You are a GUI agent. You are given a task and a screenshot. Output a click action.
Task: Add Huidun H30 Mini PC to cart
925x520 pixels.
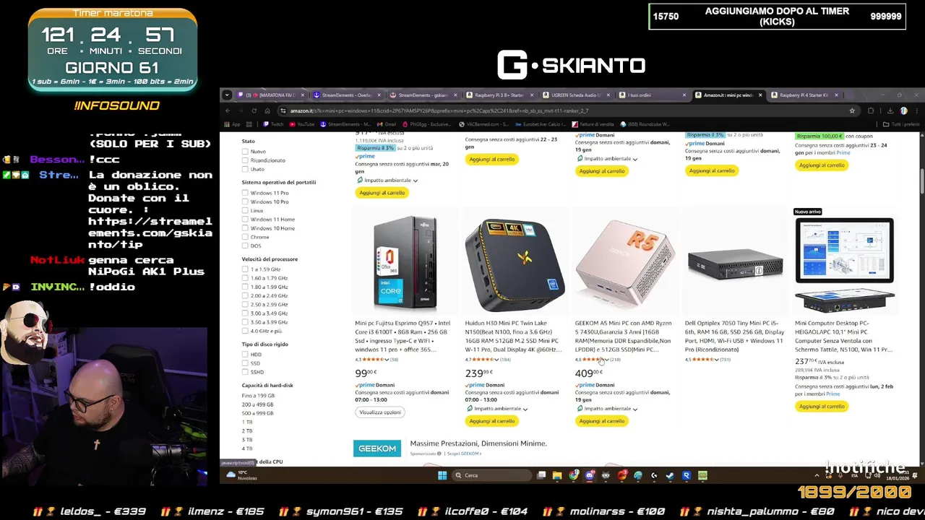point(491,421)
